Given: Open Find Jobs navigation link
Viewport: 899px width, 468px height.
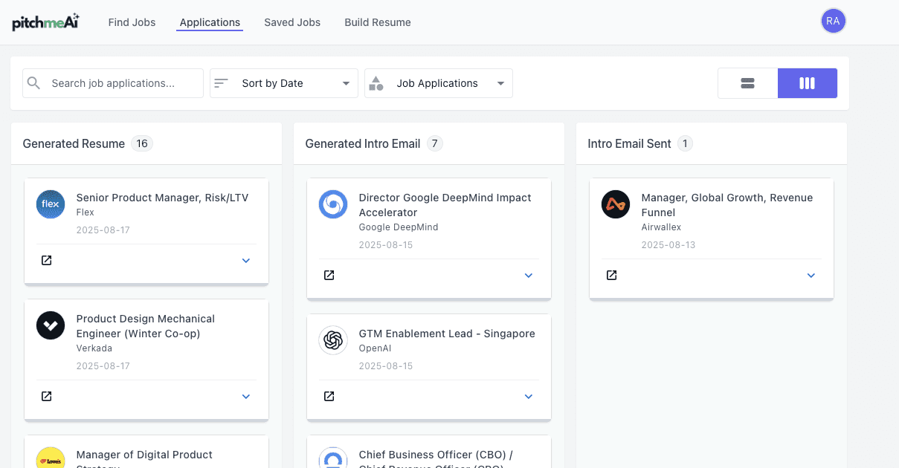Looking at the screenshot, I should coord(131,22).
